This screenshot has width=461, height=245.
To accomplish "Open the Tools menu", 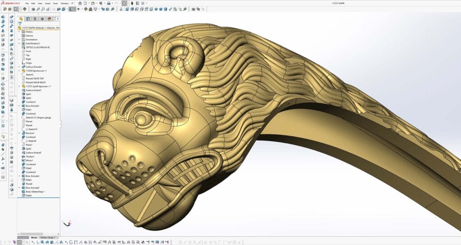I will 55,3.
